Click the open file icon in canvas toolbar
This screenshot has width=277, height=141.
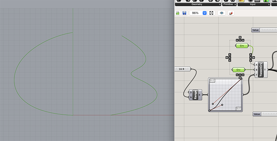point(178,13)
